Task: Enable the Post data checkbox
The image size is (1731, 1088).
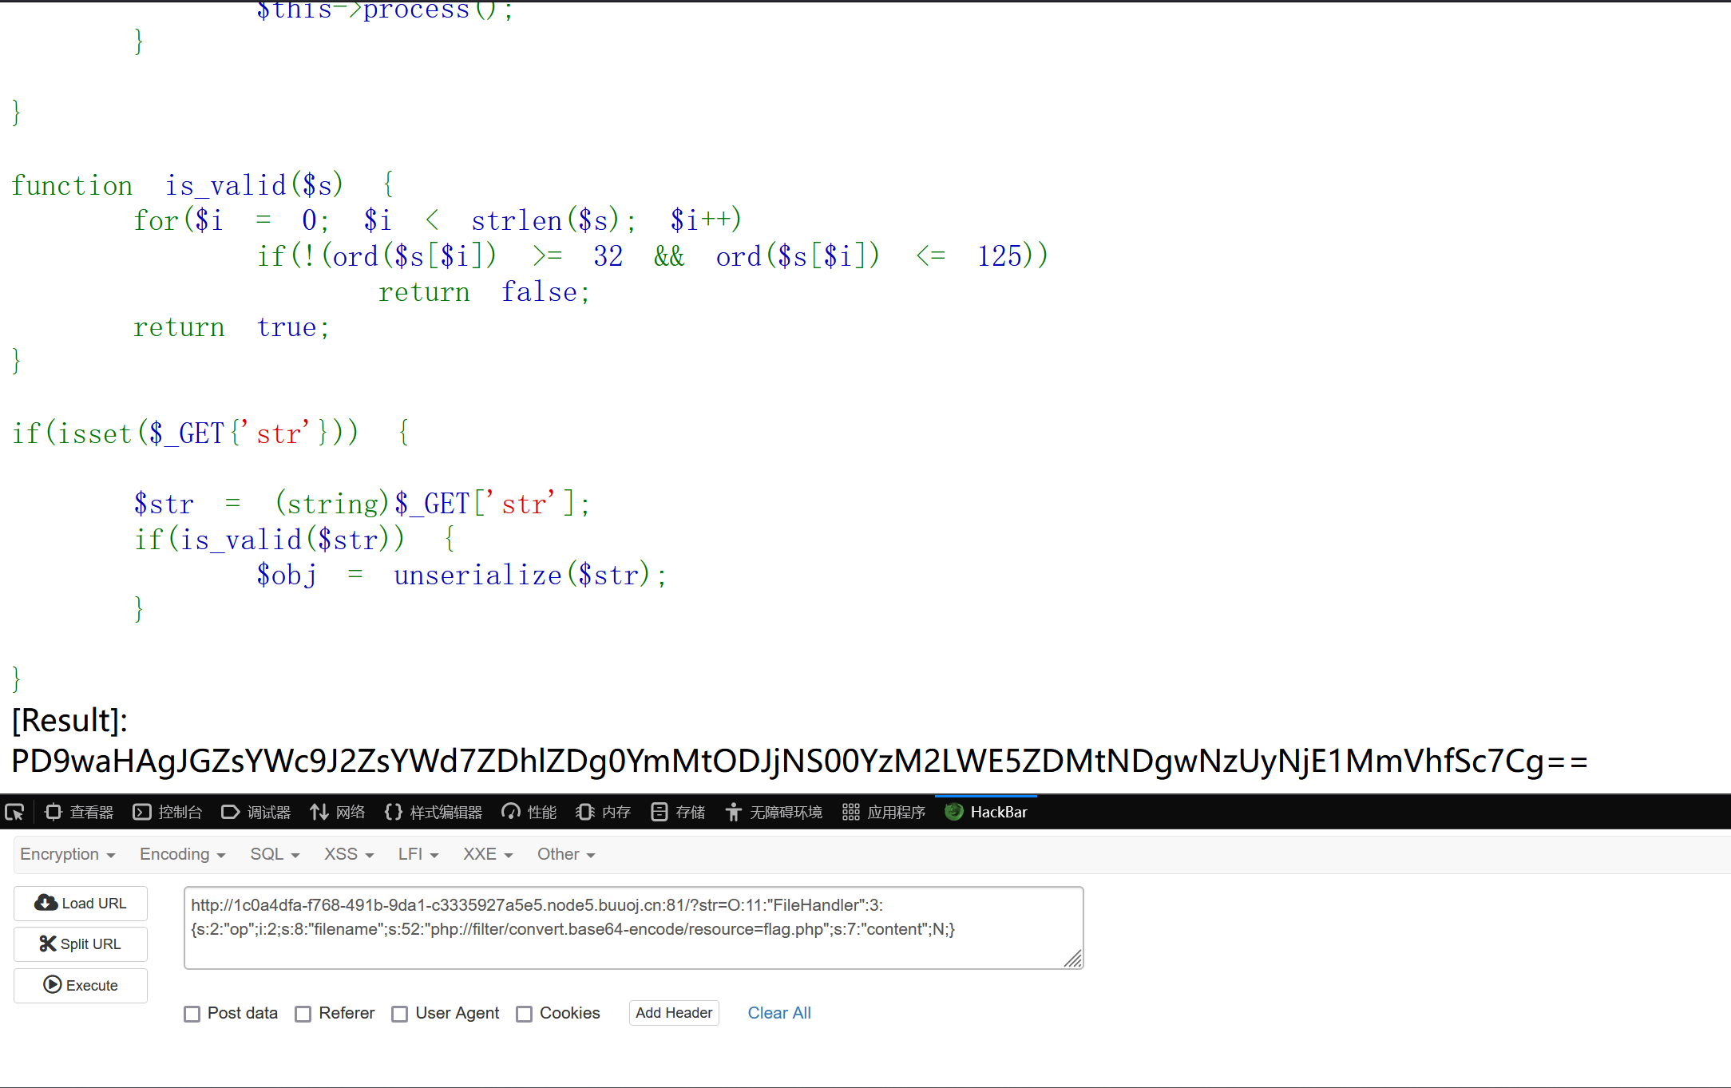Action: click(x=192, y=1014)
